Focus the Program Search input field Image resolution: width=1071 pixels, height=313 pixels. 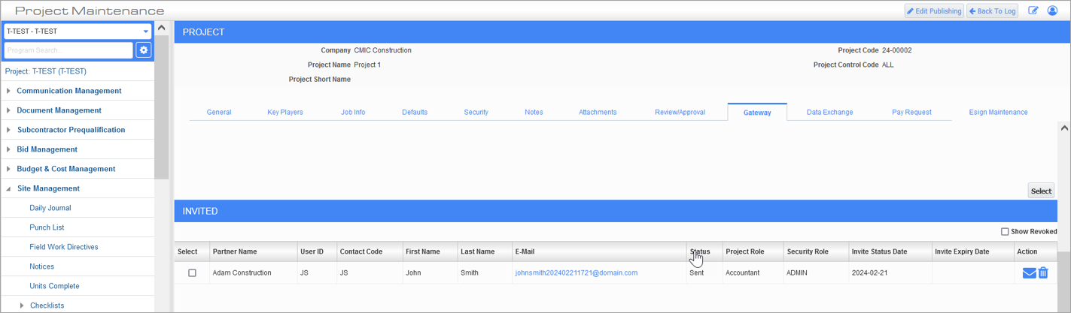click(x=68, y=50)
